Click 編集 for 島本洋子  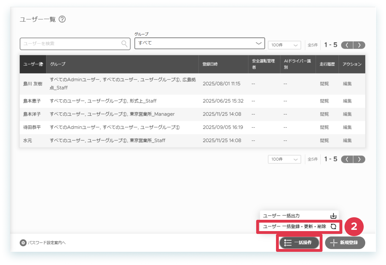tap(347, 114)
